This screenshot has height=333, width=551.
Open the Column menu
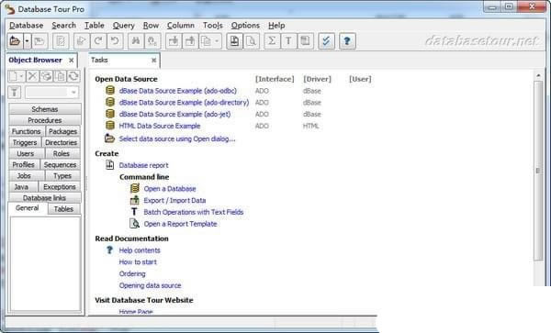click(181, 26)
